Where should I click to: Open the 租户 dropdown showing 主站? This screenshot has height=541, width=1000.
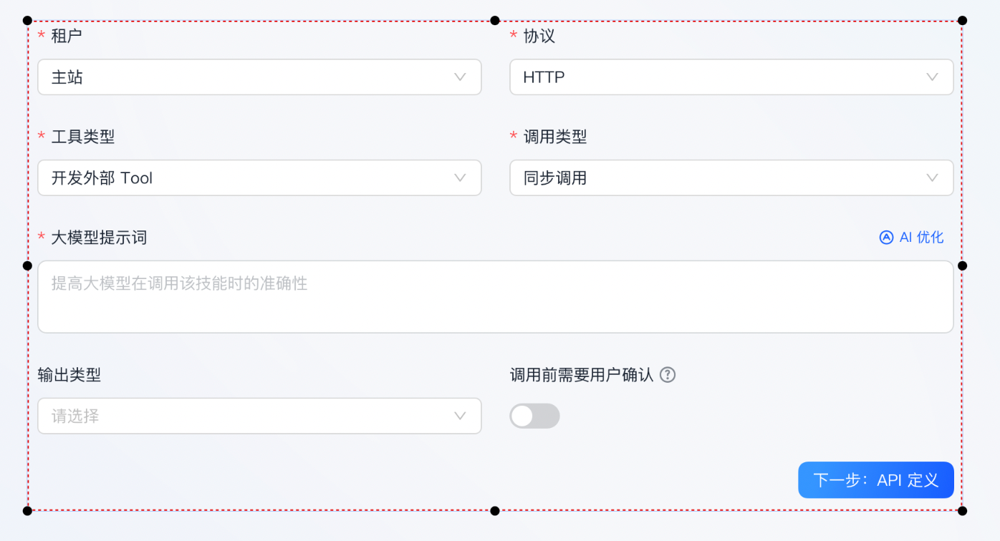click(x=244, y=77)
